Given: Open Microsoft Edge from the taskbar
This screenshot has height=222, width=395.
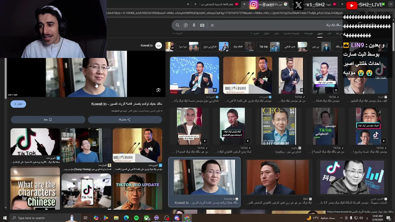Looking at the screenshot, I should click(126, 218).
